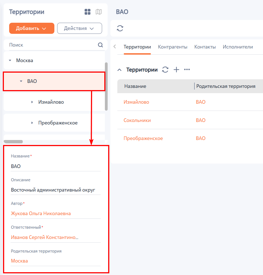Open the Действия dropdown menu
Viewport: 263px width, 275px height.
pos(80,28)
